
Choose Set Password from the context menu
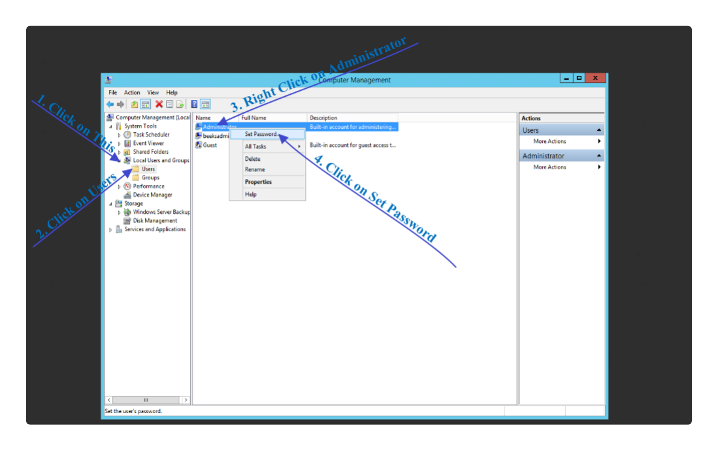pos(267,134)
